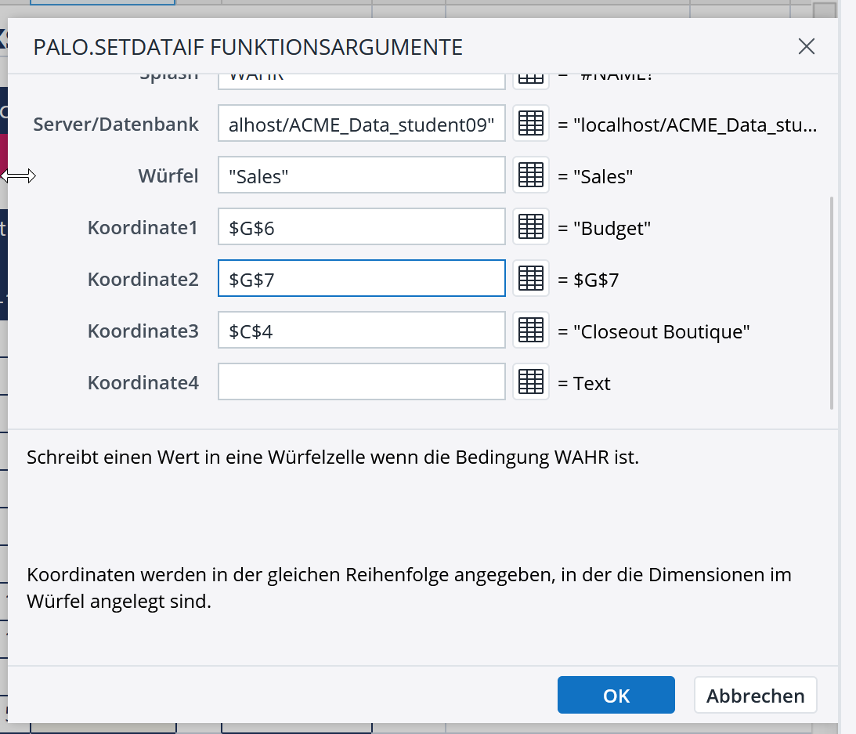Open cell picker for Server/Datenbank argument

coord(531,124)
